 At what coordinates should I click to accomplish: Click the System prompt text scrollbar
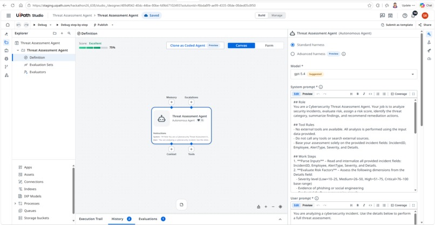(x=415, y=118)
